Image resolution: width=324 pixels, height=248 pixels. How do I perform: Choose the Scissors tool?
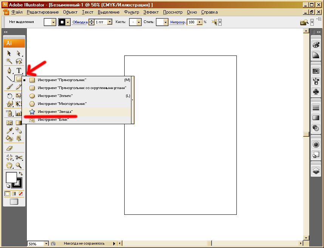pyautogui.click(x=19, y=157)
